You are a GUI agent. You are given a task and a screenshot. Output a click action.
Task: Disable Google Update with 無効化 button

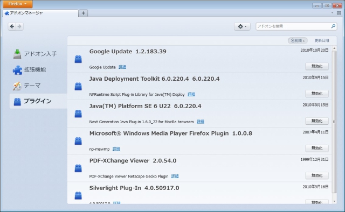(x=317, y=66)
